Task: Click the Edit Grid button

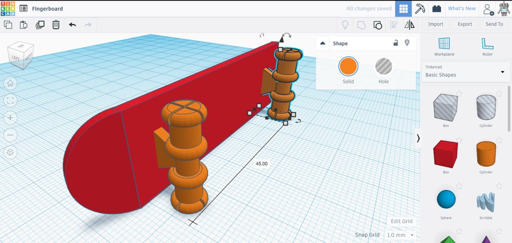Action: click(401, 221)
